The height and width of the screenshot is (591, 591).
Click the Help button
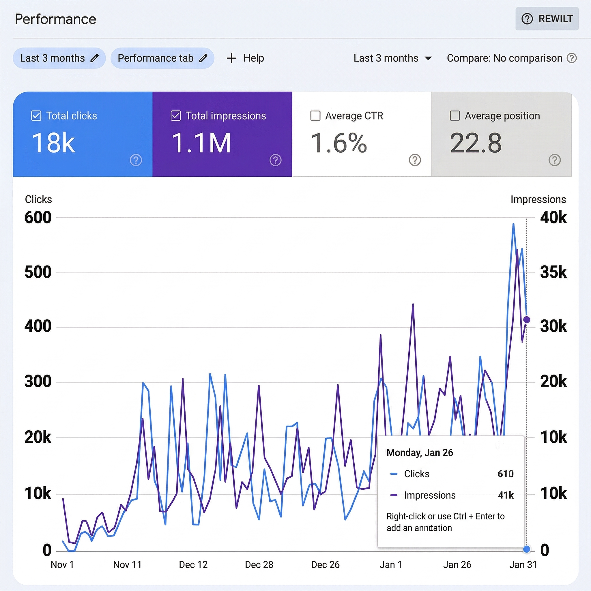(253, 58)
